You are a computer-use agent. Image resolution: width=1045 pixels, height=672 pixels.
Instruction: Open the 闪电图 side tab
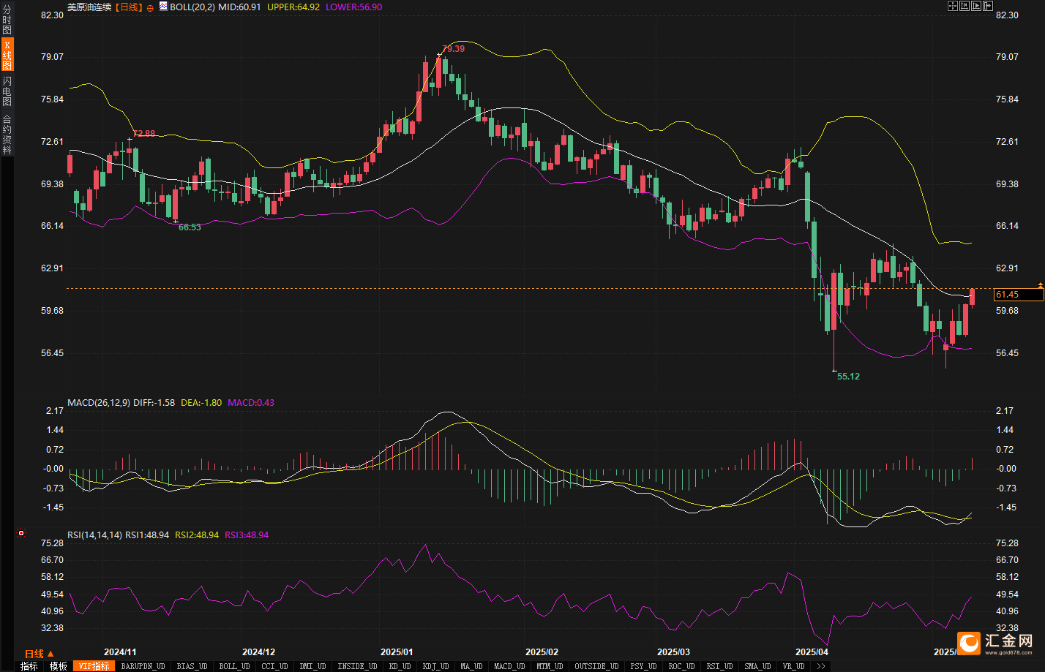tap(7, 91)
